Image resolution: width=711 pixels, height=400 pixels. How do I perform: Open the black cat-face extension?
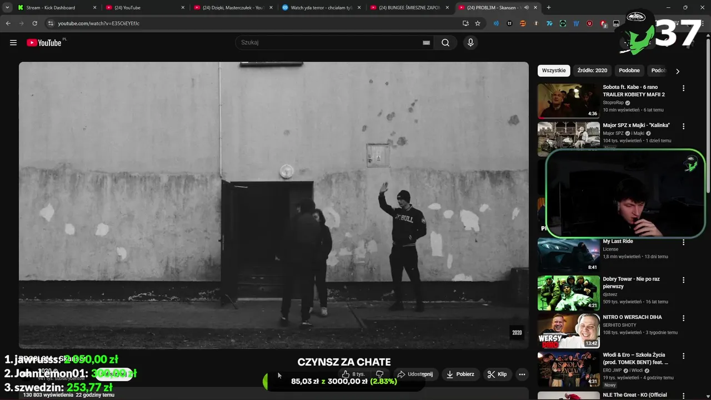pyautogui.click(x=509, y=23)
